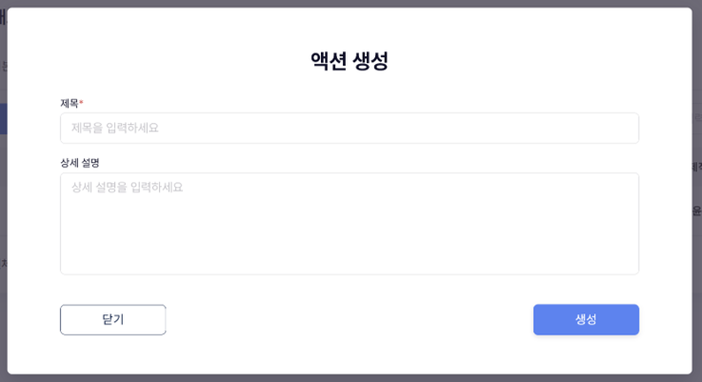Click the 액션 생성 dialog heading
702x382 pixels.
350,61
